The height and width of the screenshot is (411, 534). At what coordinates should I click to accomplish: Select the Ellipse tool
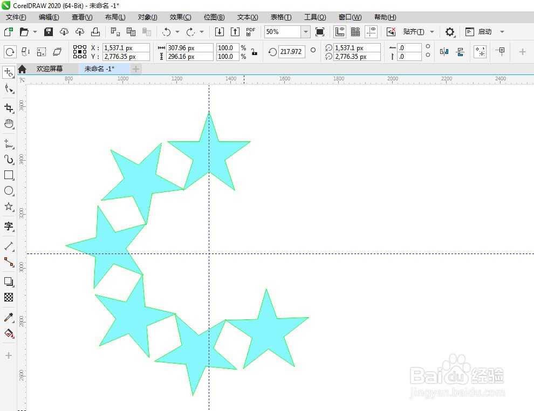9,191
